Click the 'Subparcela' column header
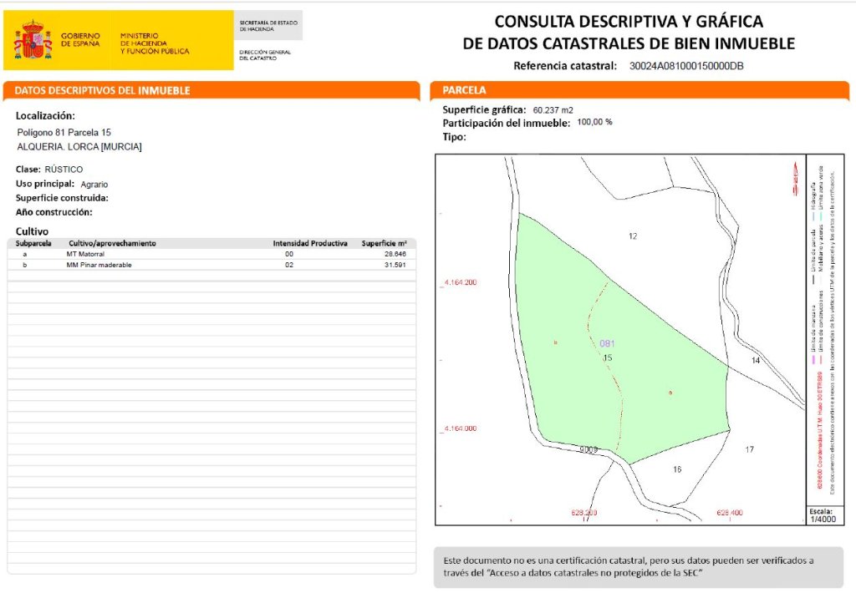 tap(33, 243)
